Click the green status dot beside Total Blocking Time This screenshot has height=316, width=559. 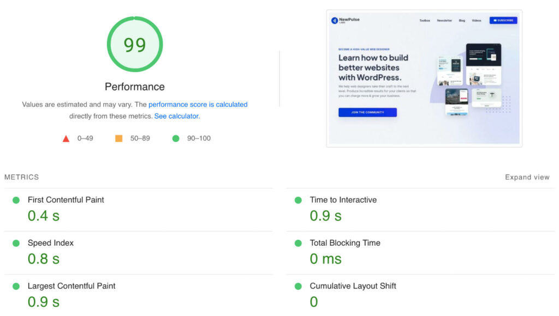[x=298, y=243]
